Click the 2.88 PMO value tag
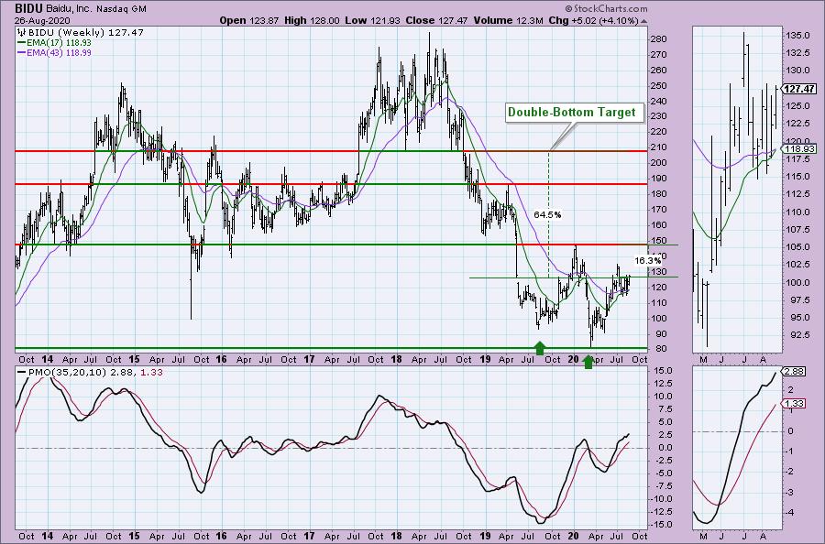The height and width of the screenshot is (544, 825). coord(794,371)
